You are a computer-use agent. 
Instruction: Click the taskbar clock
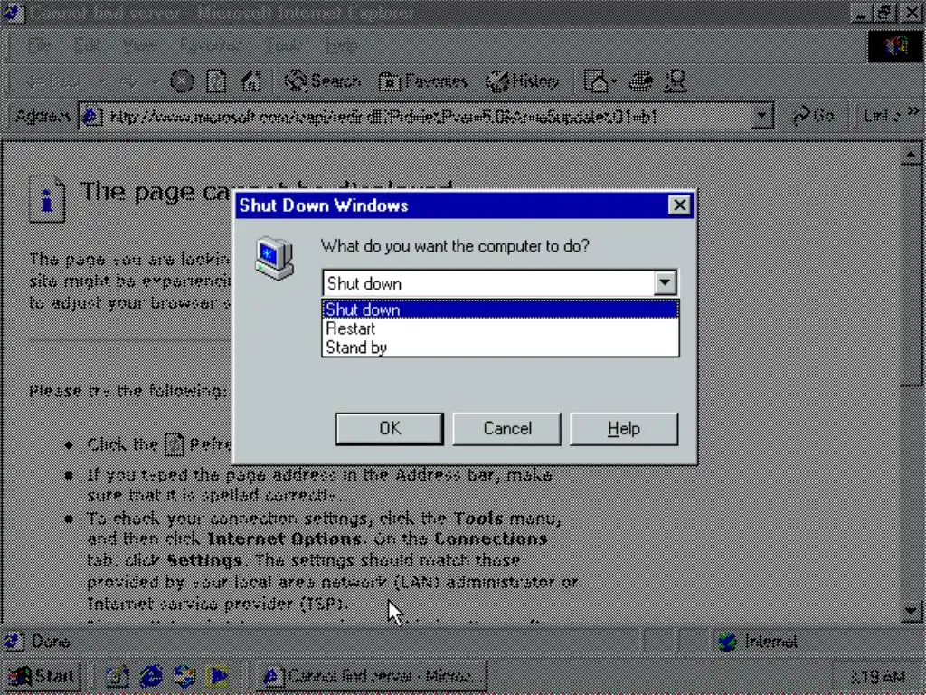click(877, 676)
